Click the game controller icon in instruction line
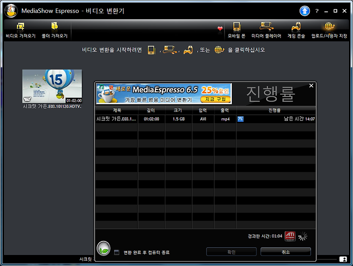Image resolution: width=353 pixels, height=266 pixels. pos(188,50)
